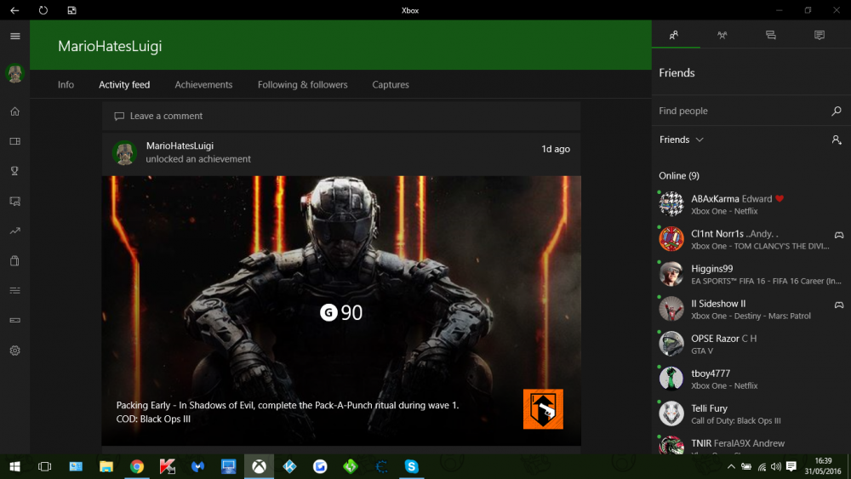Open Achievements via the trophy sidebar icon
Viewport: 851px width, 479px height.
click(14, 170)
